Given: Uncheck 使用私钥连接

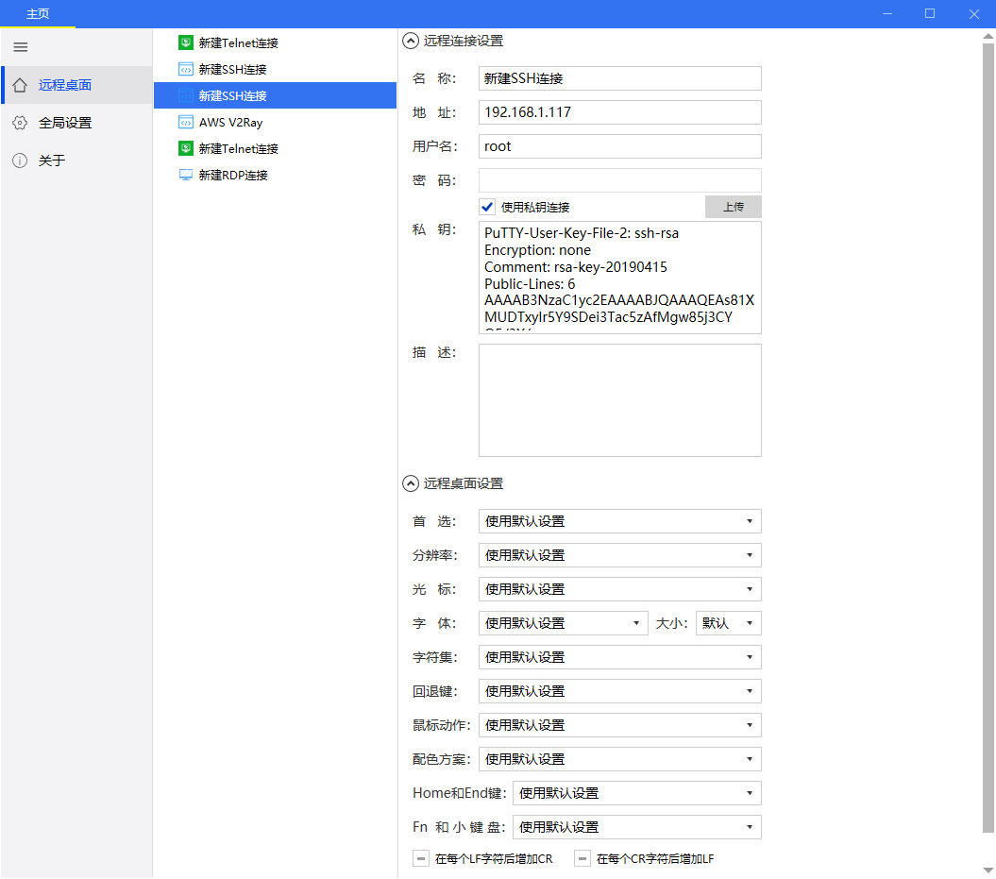Looking at the screenshot, I should pos(486,207).
